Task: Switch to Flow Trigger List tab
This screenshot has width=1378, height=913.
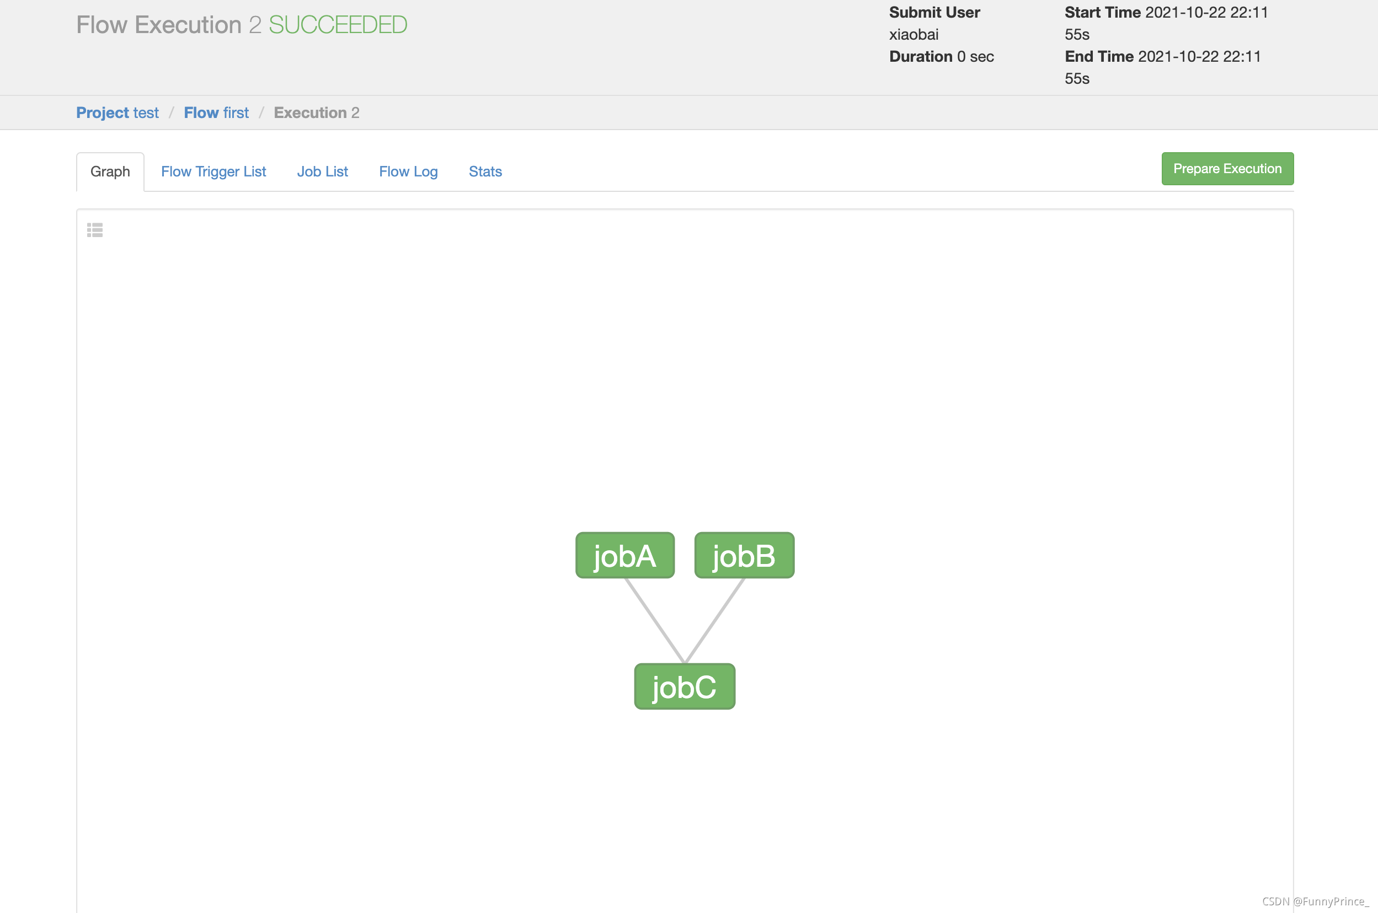Action: click(x=213, y=172)
